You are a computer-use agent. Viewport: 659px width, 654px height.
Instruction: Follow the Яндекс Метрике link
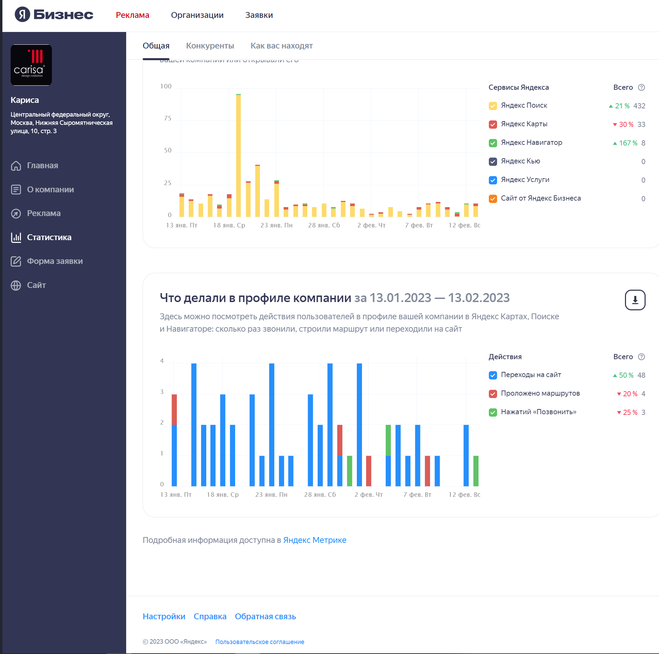[314, 540]
